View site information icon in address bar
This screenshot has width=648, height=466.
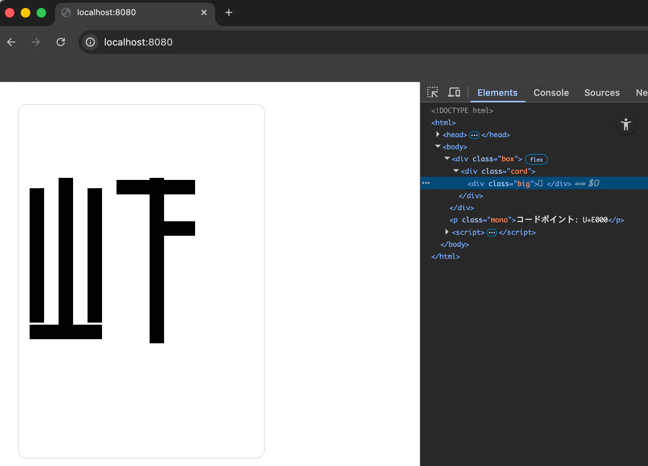point(90,42)
